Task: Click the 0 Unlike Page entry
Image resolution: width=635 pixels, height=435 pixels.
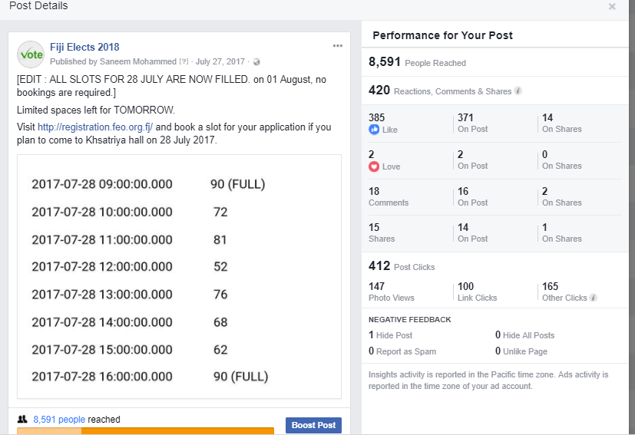Action: click(x=521, y=351)
